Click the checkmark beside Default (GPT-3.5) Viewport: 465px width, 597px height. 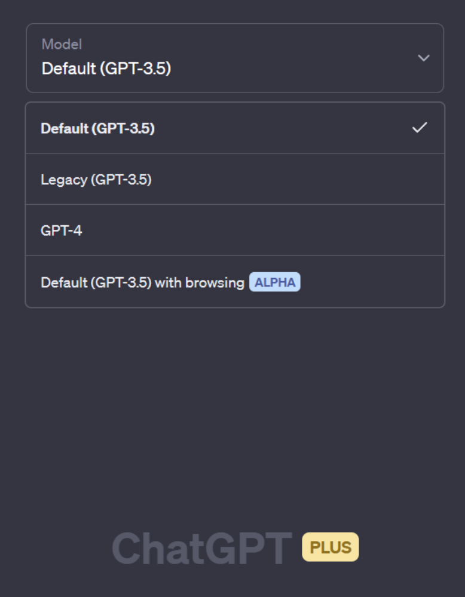coord(420,127)
